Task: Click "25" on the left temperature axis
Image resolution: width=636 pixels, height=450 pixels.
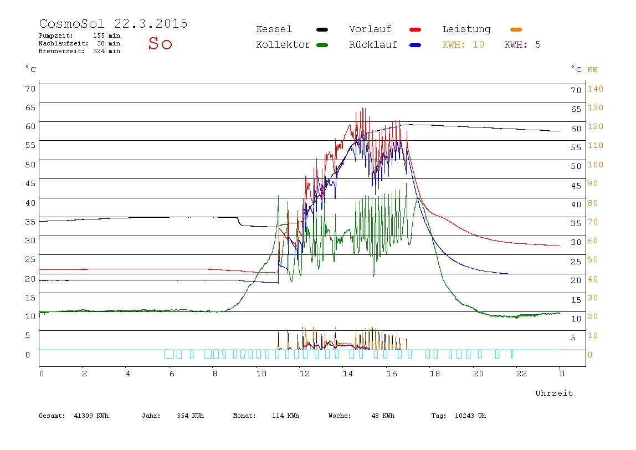Action: pos(30,259)
